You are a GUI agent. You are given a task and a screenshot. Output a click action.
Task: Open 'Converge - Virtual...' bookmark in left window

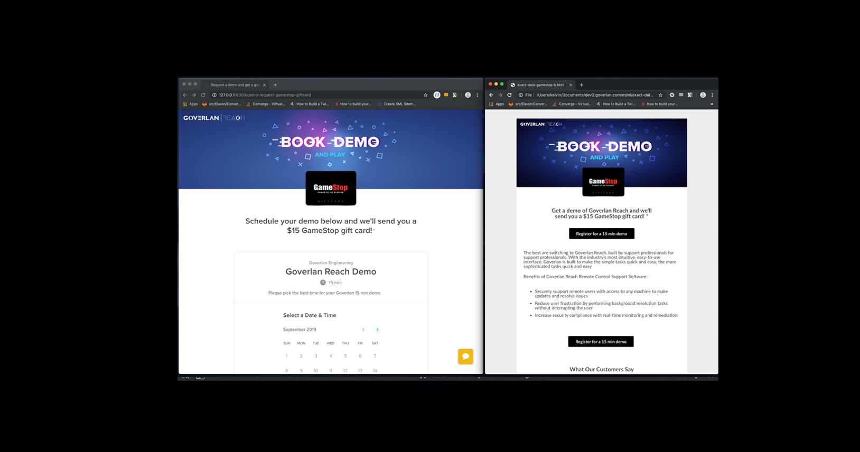(x=265, y=104)
